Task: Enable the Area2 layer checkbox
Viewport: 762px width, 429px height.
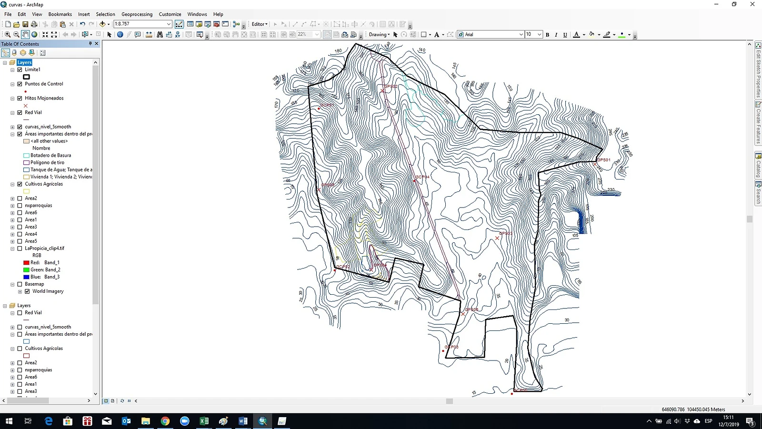Action: (20, 198)
